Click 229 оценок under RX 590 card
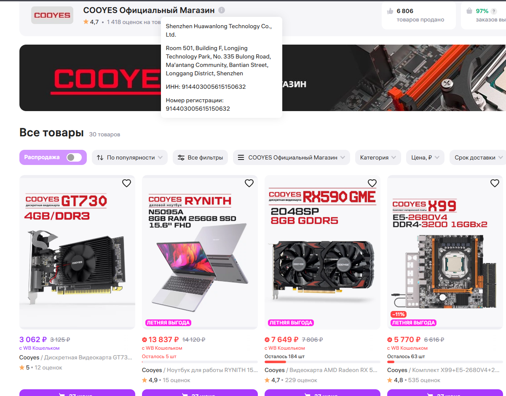Viewport: 506px width, 396px height. [x=301, y=380]
